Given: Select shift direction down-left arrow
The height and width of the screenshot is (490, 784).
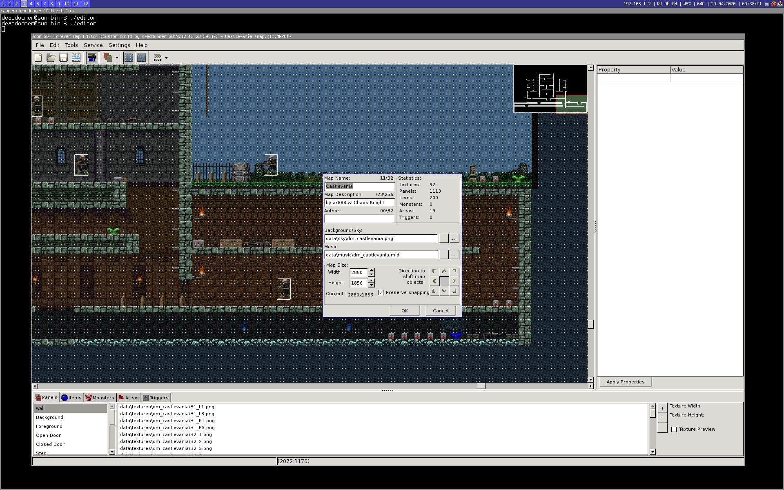Looking at the screenshot, I should pyautogui.click(x=434, y=291).
